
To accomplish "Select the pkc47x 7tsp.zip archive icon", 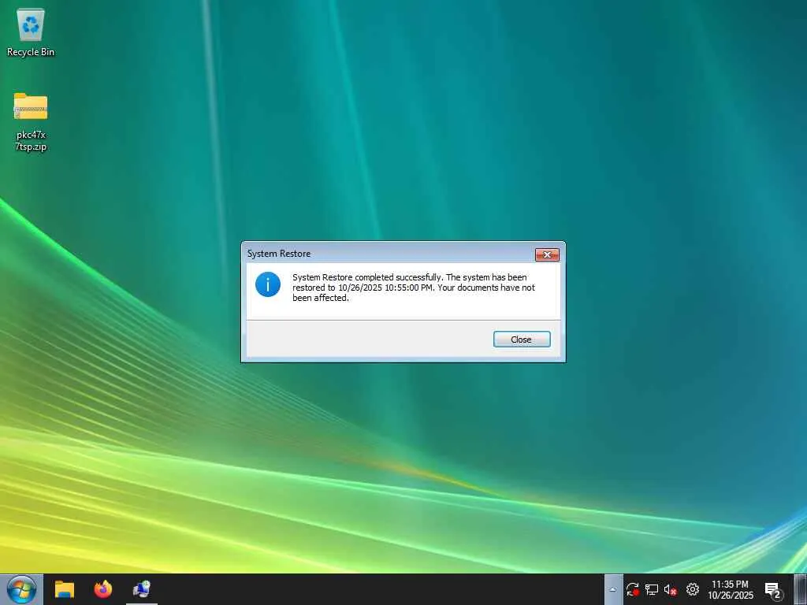I will click(31, 122).
